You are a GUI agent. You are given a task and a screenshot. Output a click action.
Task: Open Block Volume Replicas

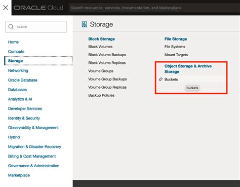click(107, 63)
